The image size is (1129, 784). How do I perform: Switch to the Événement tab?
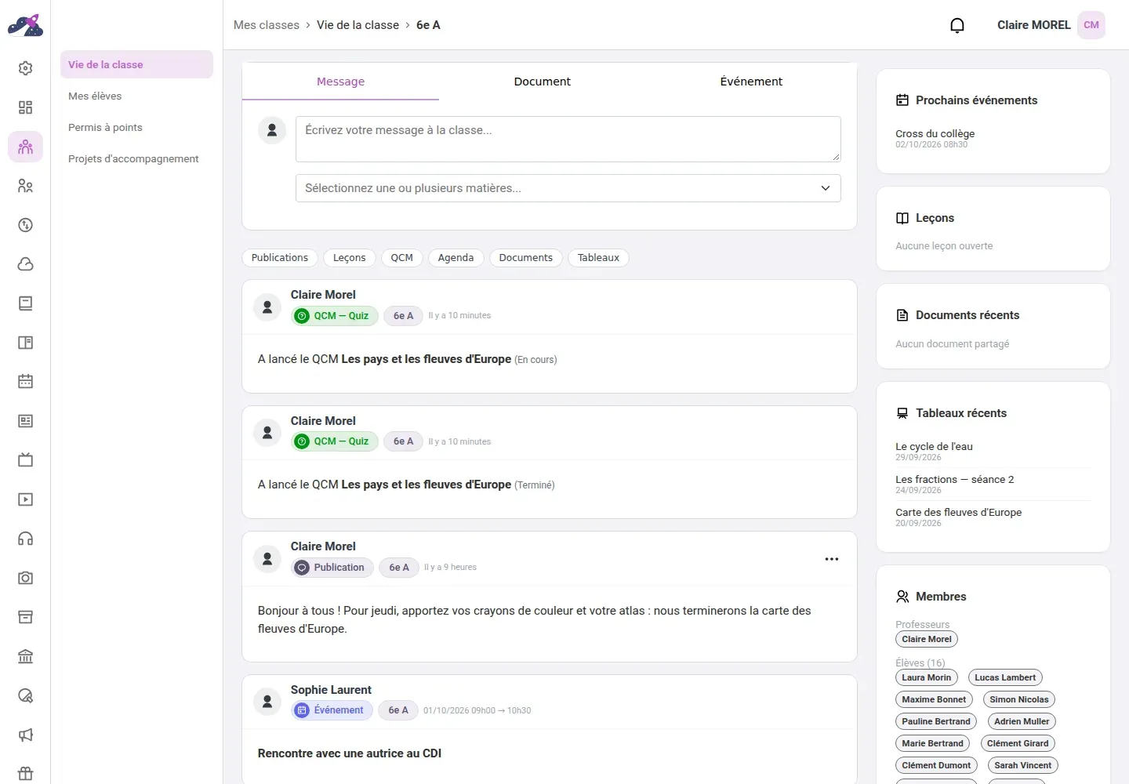click(751, 82)
